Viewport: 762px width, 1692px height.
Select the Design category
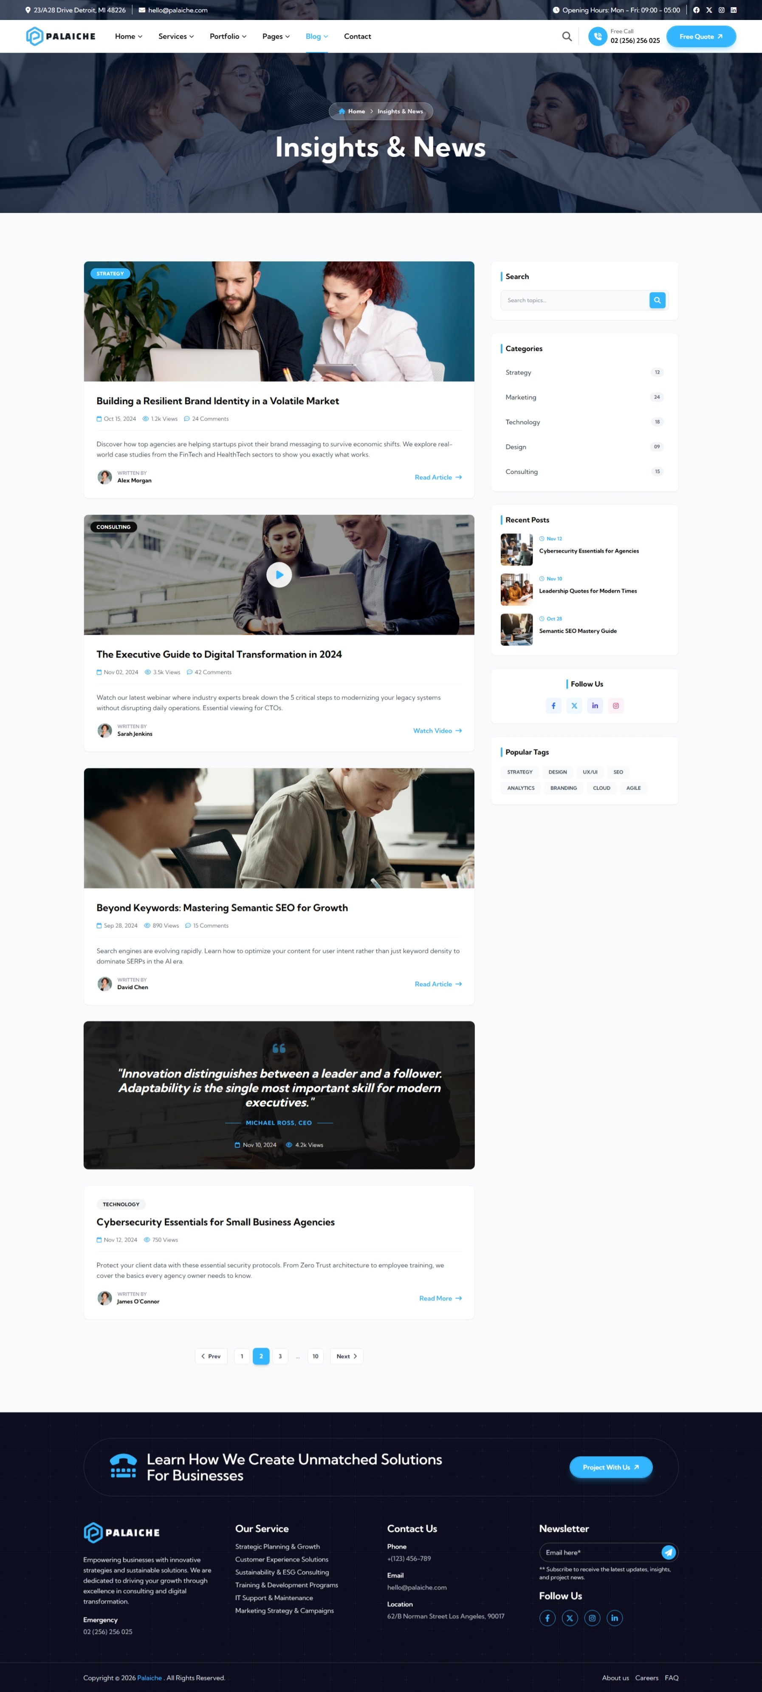(x=584, y=447)
